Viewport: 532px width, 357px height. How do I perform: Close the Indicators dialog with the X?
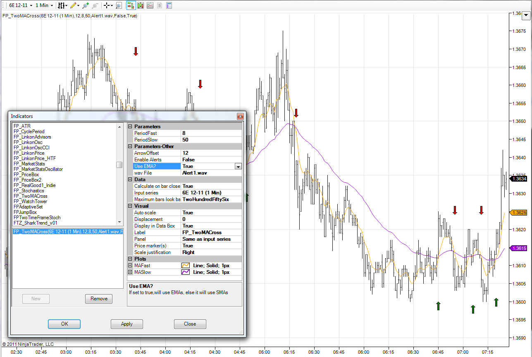240,116
